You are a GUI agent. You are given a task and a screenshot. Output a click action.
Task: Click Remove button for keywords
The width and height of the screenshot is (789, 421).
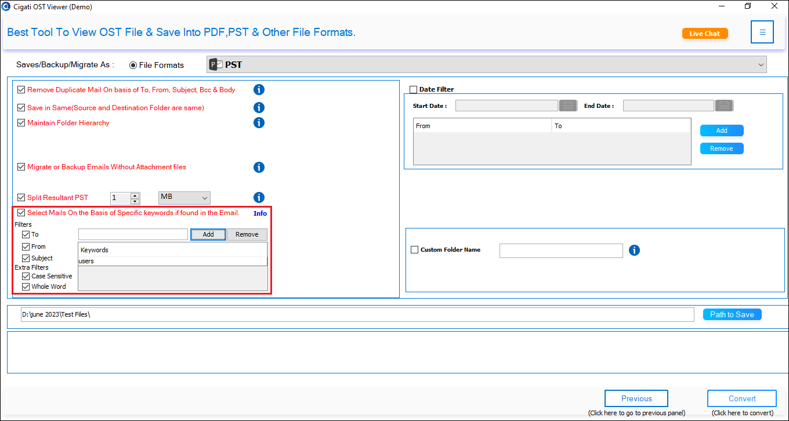click(x=247, y=234)
